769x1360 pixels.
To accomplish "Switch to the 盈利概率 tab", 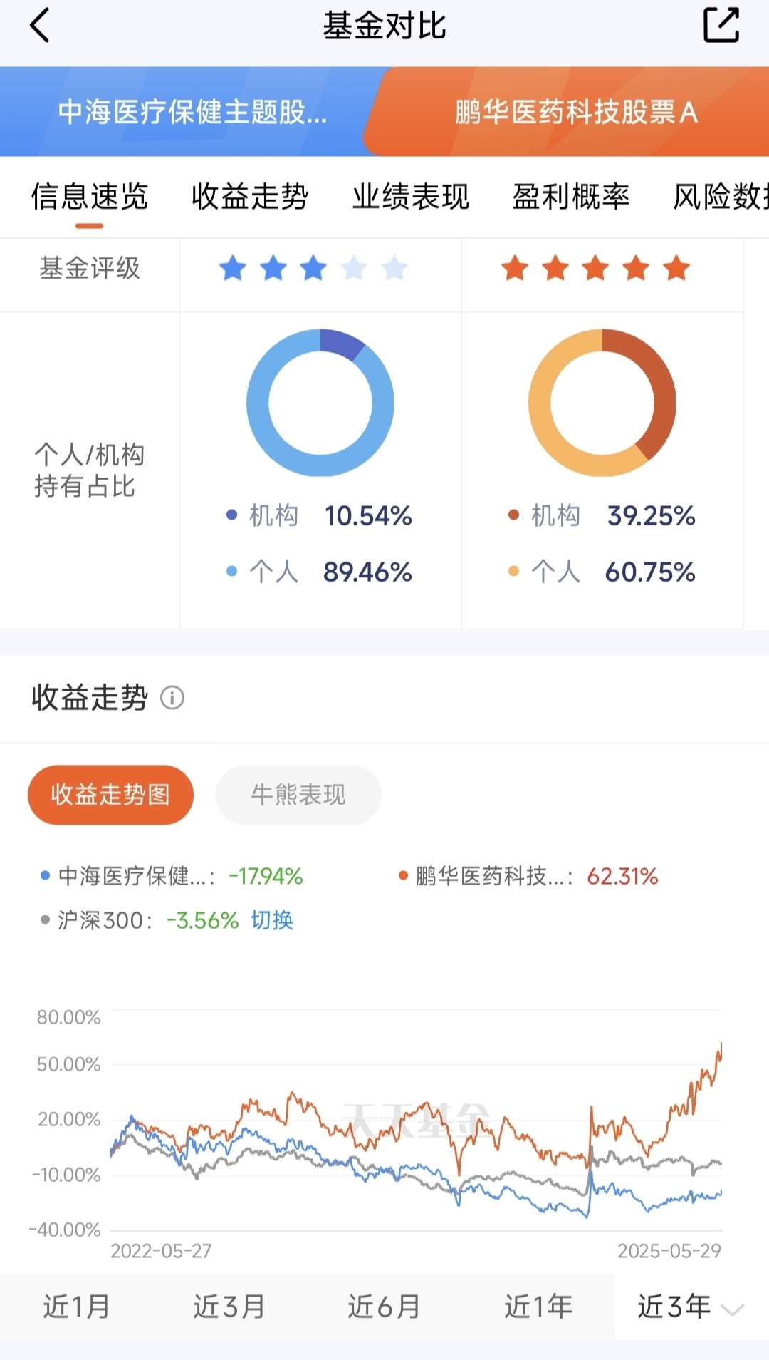I will 571,197.
